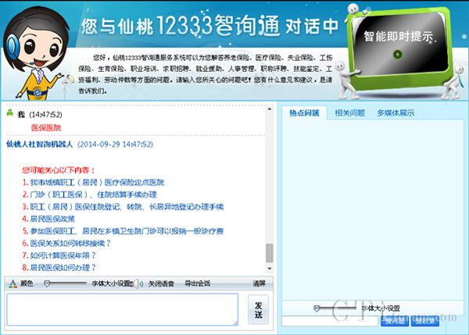Click 关闭语音 to turn off voice
Image resolution: width=469 pixels, height=335 pixels.
tap(161, 283)
